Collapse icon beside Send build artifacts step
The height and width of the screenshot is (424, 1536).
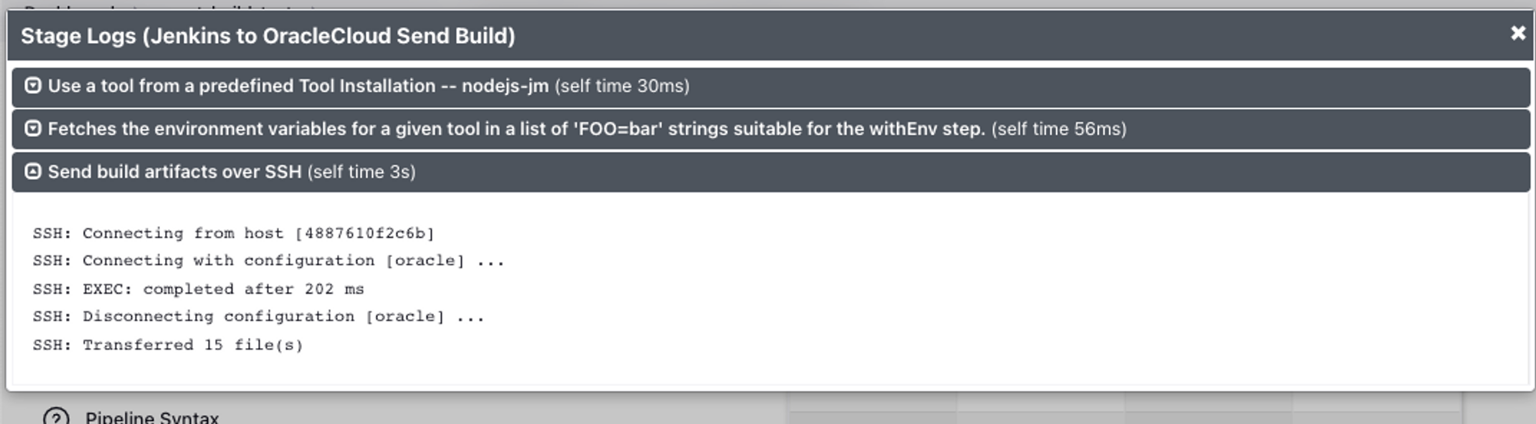(x=32, y=171)
